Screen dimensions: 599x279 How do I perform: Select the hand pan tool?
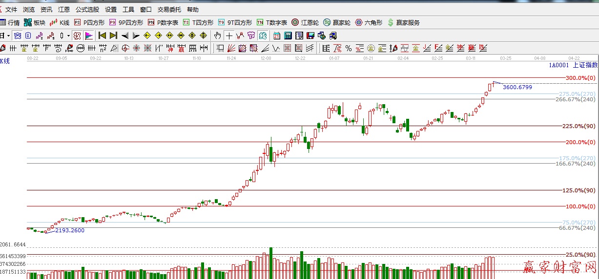point(218,36)
